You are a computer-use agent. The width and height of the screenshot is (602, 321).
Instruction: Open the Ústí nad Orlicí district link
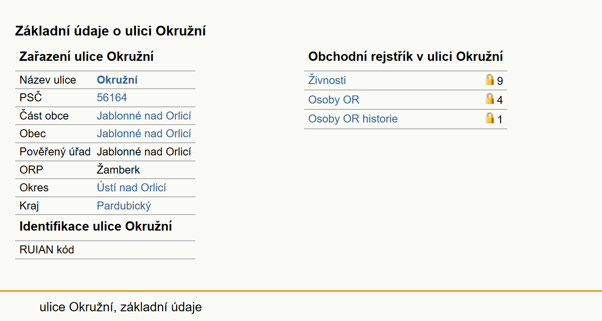(x=131, y=188)
